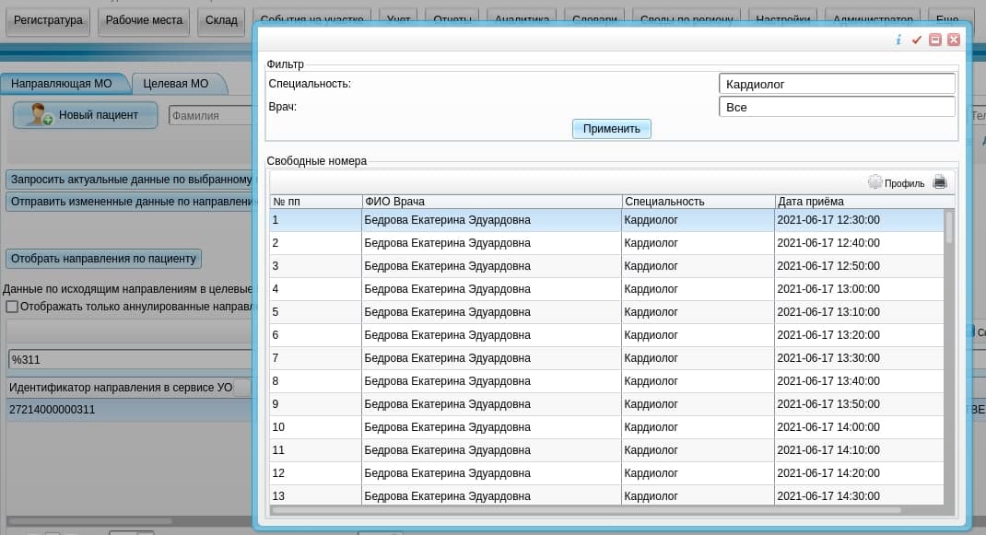
Task: Click the printer icon above the table
Action: pyautogui.click(x=940, y=182)
